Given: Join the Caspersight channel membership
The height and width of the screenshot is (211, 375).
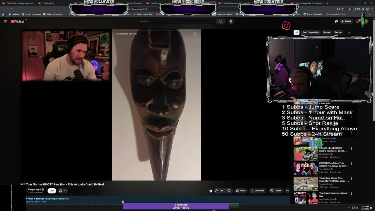Looking at the screenshot, I should point(52,191).
